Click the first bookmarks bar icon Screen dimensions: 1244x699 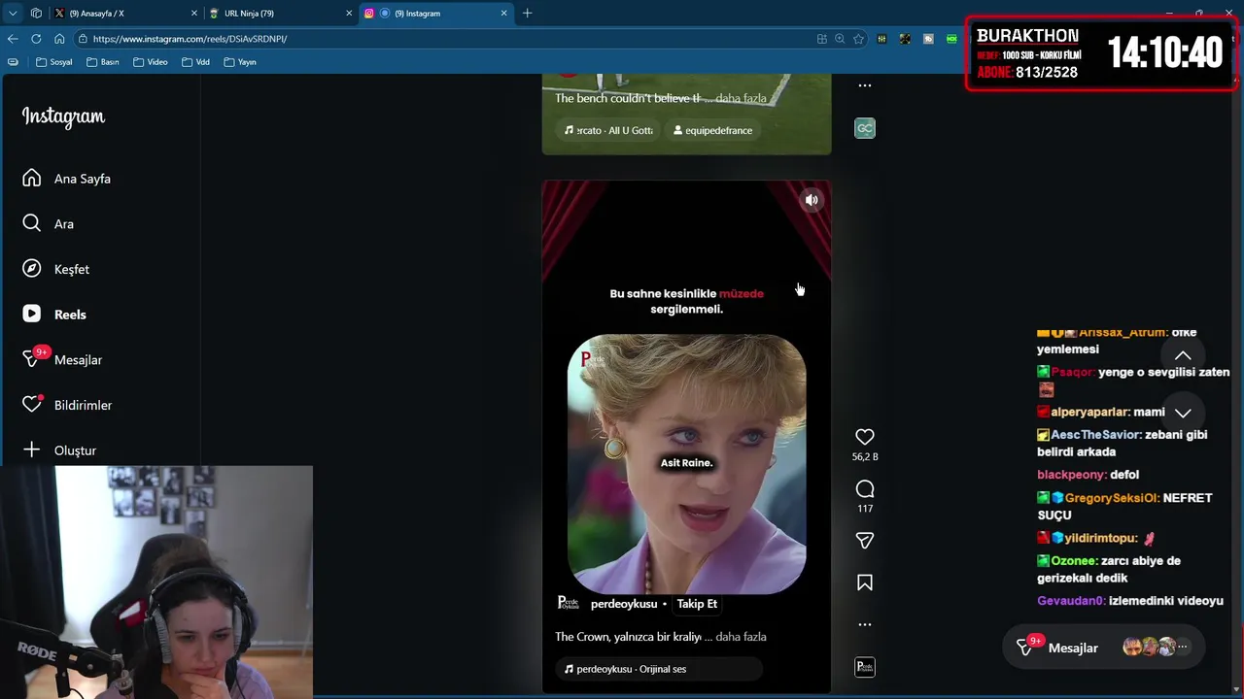click(x=13, y=62)
